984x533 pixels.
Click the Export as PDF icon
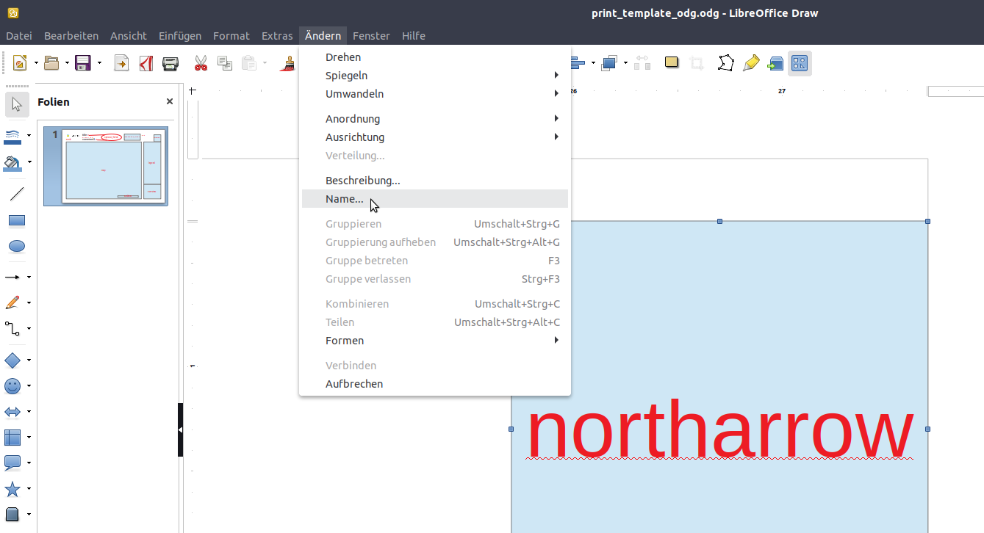146,63
